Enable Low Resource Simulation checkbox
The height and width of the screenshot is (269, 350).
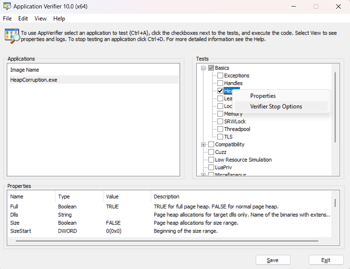click(x=211, y=160)
